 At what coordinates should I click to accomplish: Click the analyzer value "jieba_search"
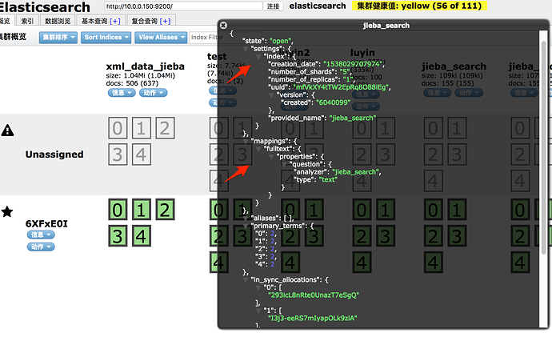355,172
